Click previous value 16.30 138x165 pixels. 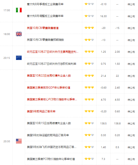[x=103, y=16]
